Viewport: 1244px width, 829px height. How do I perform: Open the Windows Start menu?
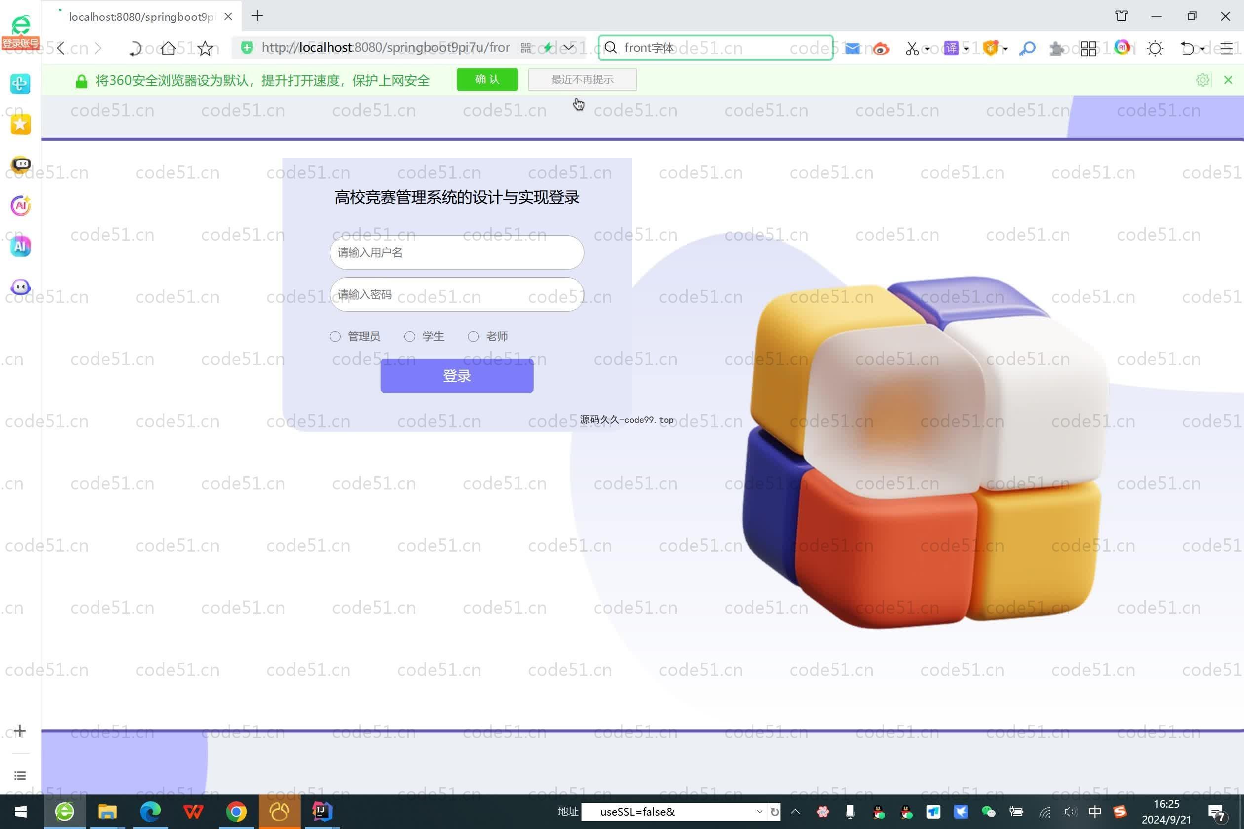(21, 812)
